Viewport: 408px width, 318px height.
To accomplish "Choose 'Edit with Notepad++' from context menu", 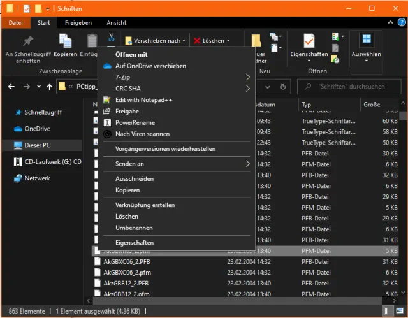I will pos(143,100).
